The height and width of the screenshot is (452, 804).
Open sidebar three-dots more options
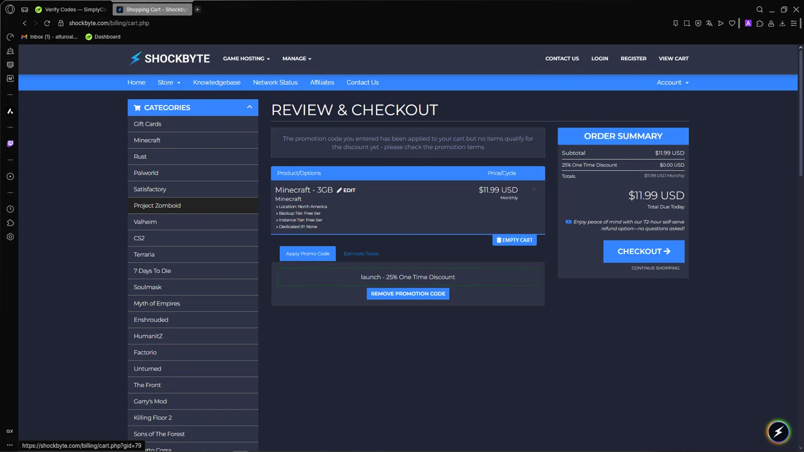coord(10,445)
